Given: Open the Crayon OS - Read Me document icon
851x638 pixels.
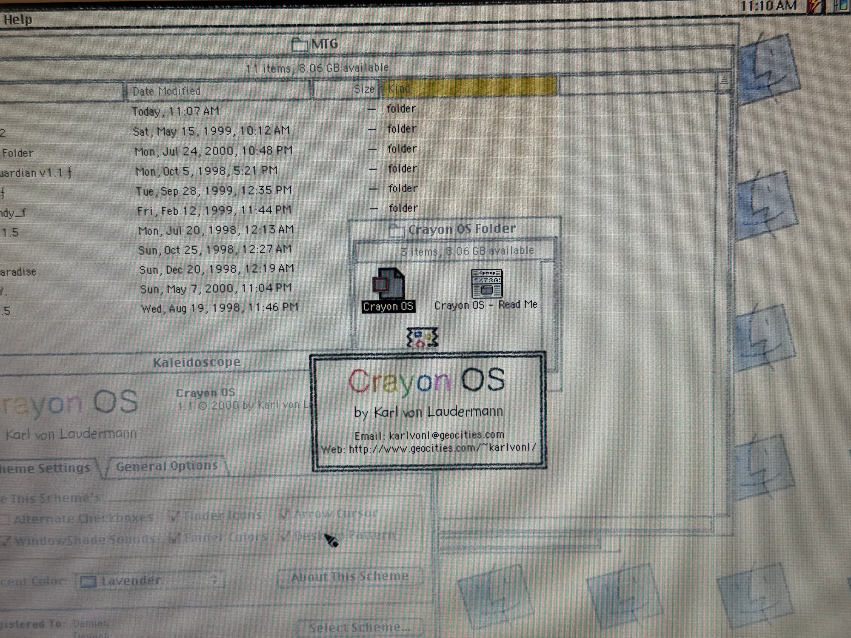Looking at the screenshot, I should 487,283.
